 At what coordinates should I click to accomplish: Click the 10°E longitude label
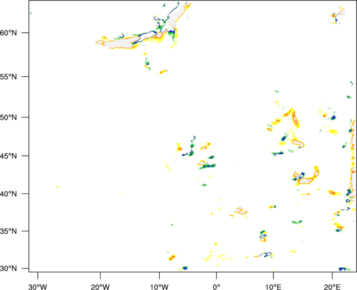tap(273, 286)
